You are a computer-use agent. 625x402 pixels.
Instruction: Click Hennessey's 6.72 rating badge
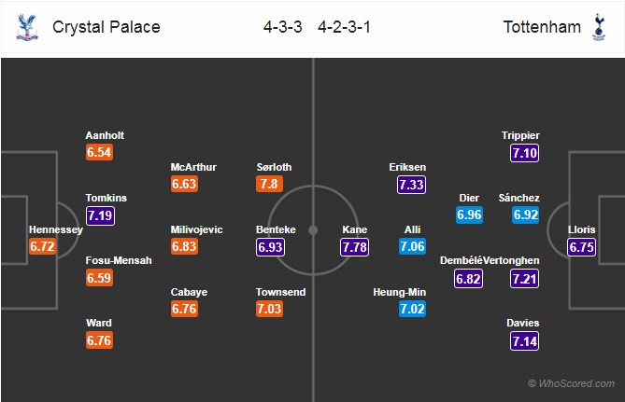pos(42,246)
